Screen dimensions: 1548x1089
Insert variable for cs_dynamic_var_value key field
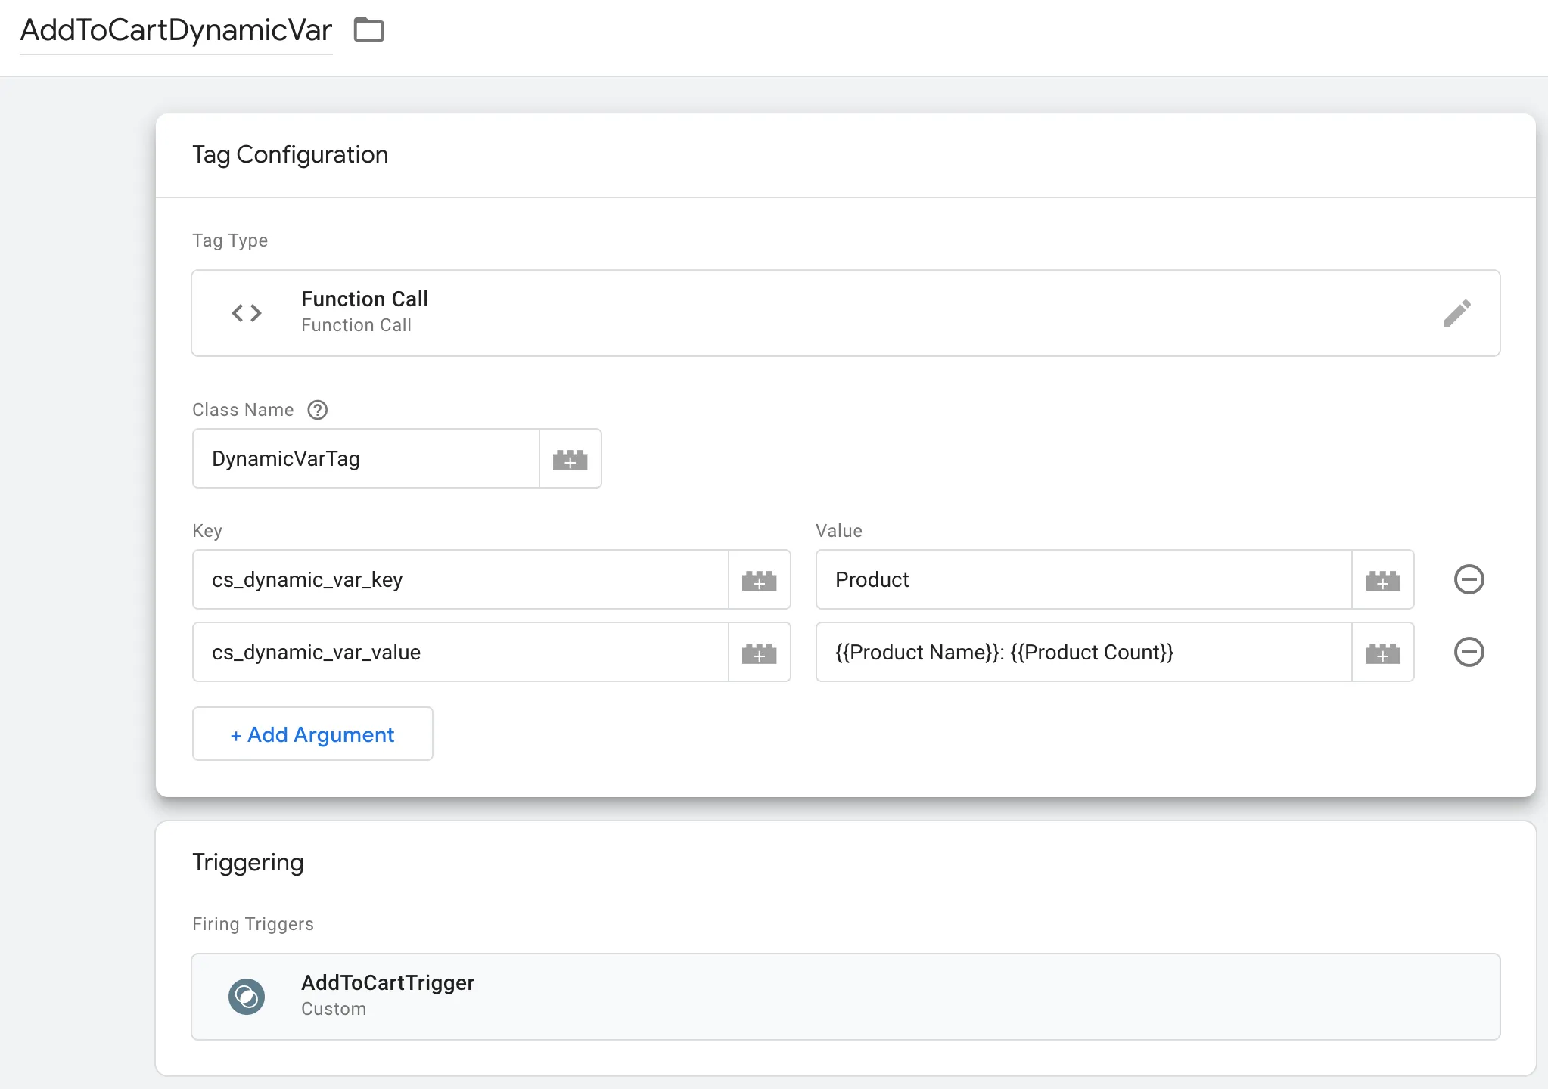(759, 653)
